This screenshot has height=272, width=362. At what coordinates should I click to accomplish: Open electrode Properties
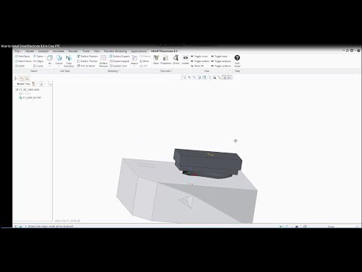click(x=166, y=60)
